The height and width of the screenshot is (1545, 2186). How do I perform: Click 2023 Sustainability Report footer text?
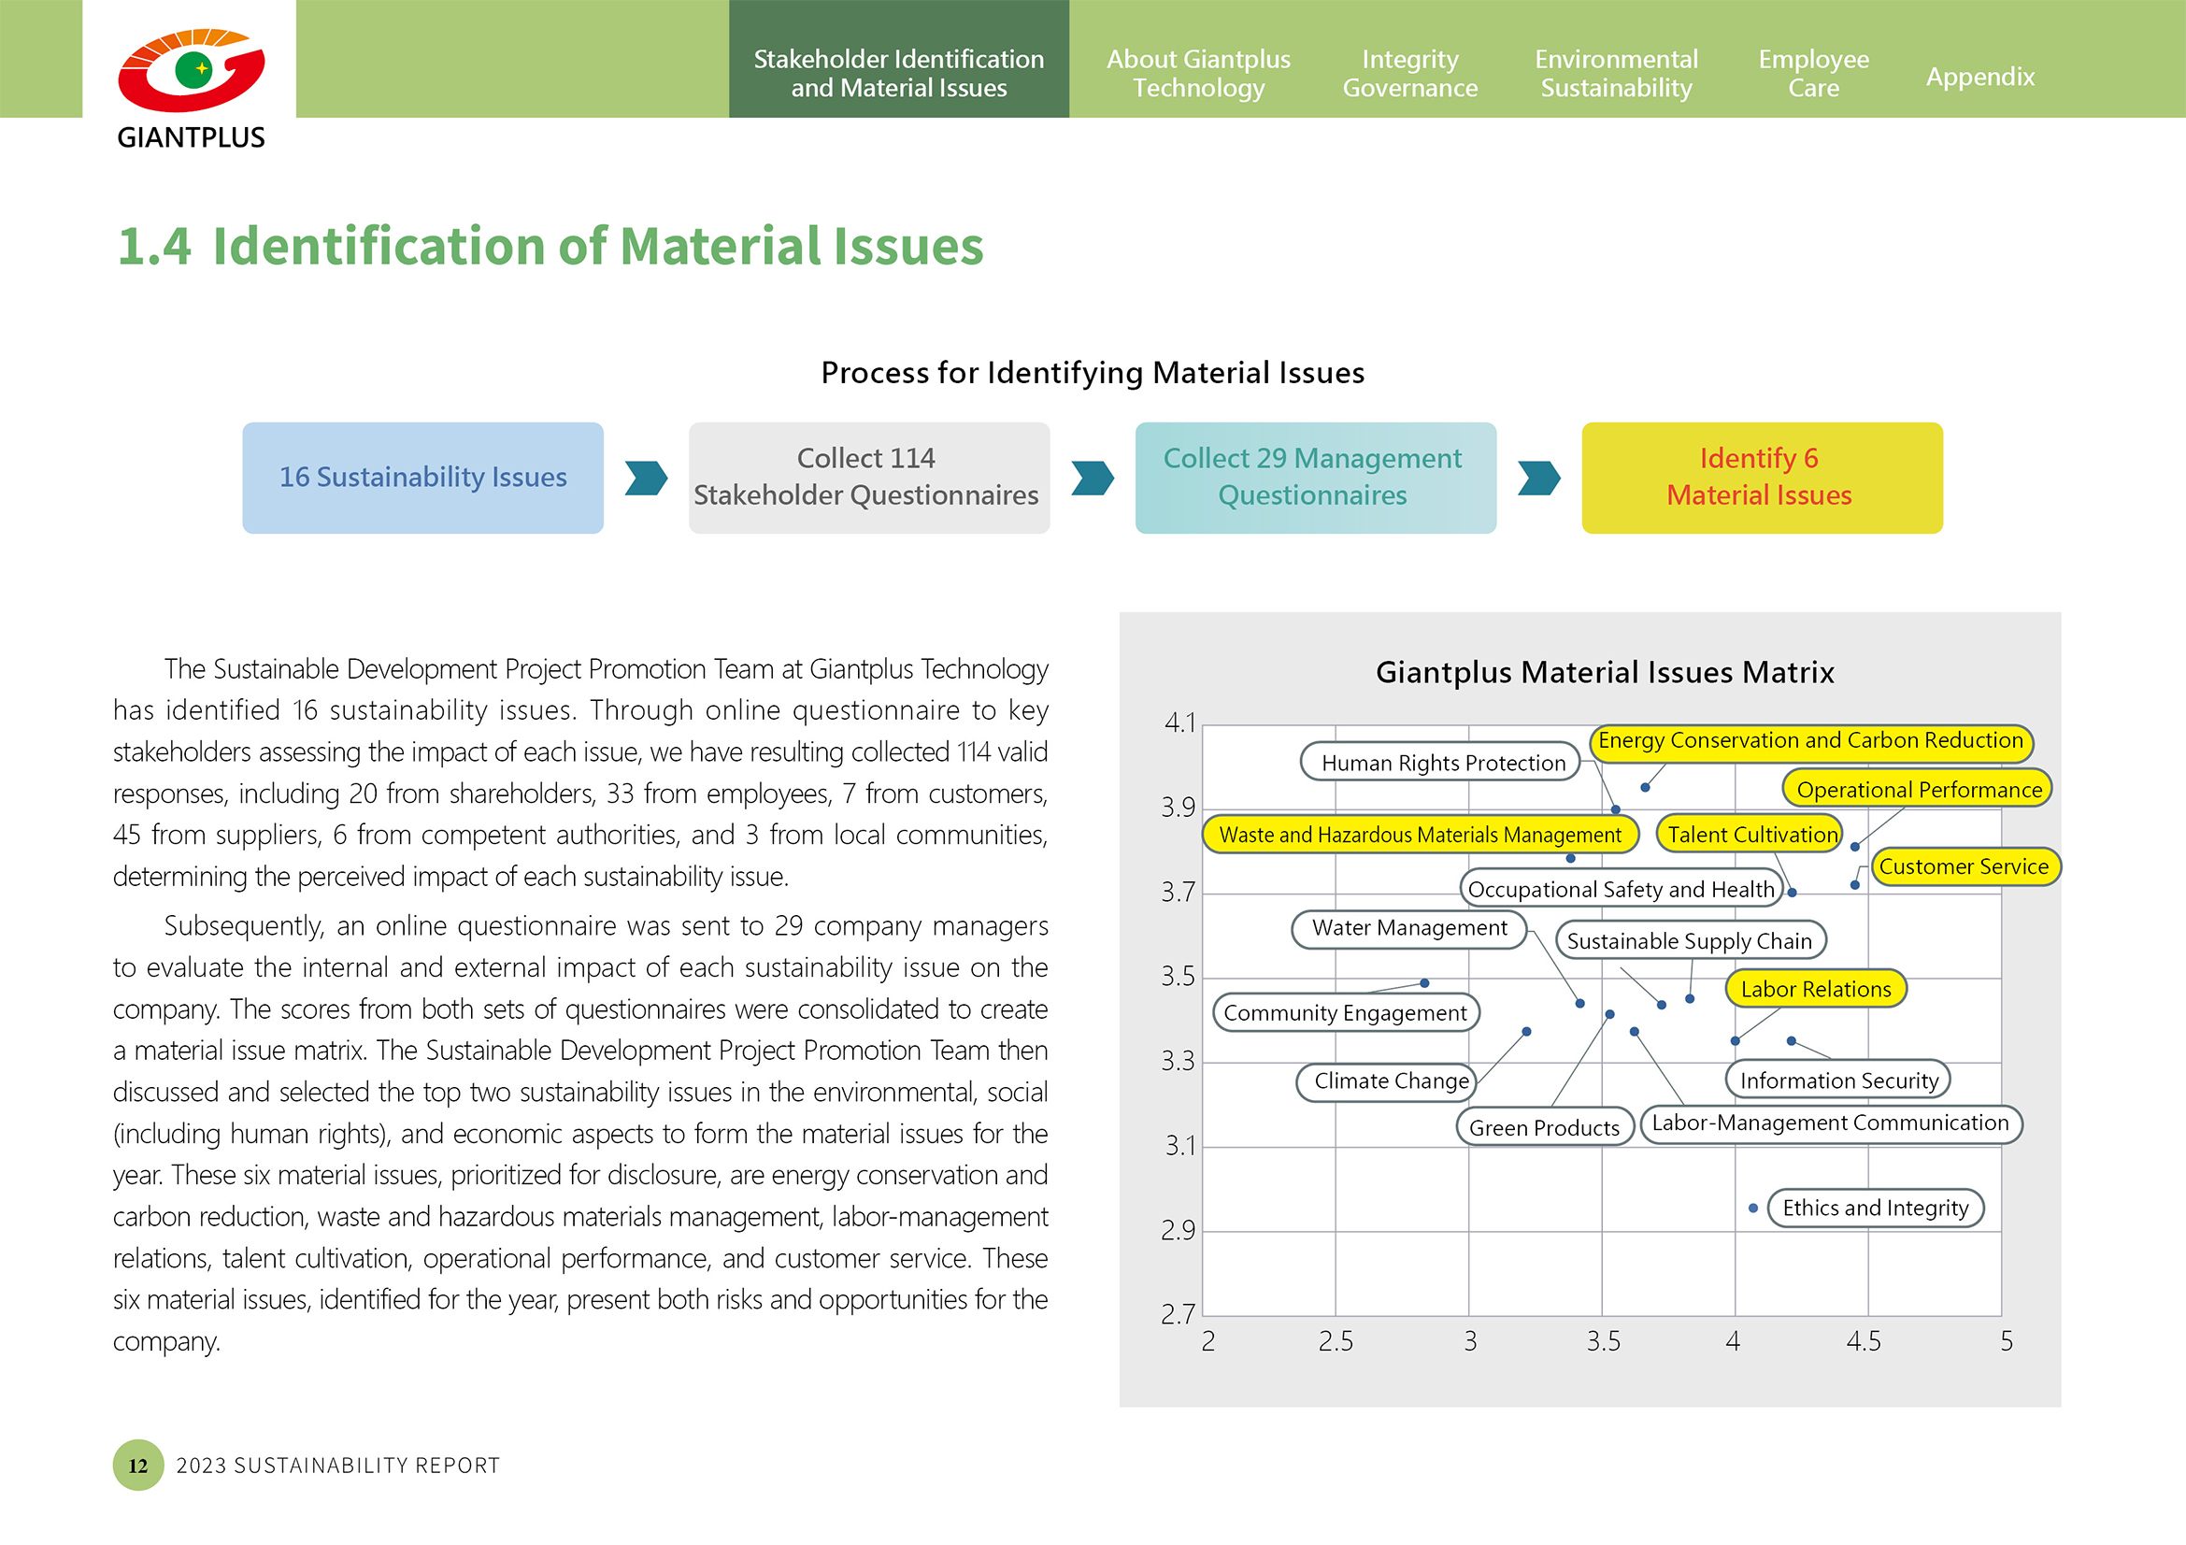click(338, 1466)
